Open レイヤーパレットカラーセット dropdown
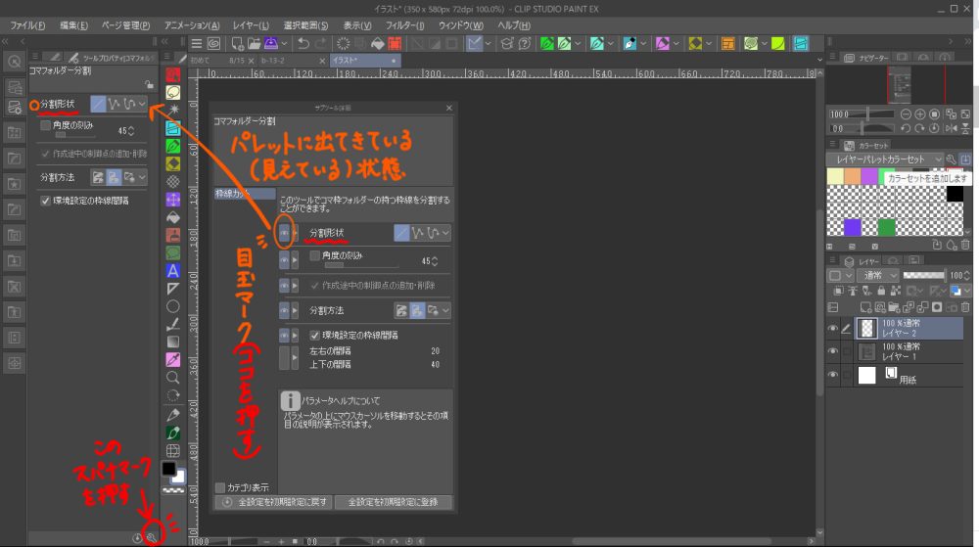 point(885,160)
